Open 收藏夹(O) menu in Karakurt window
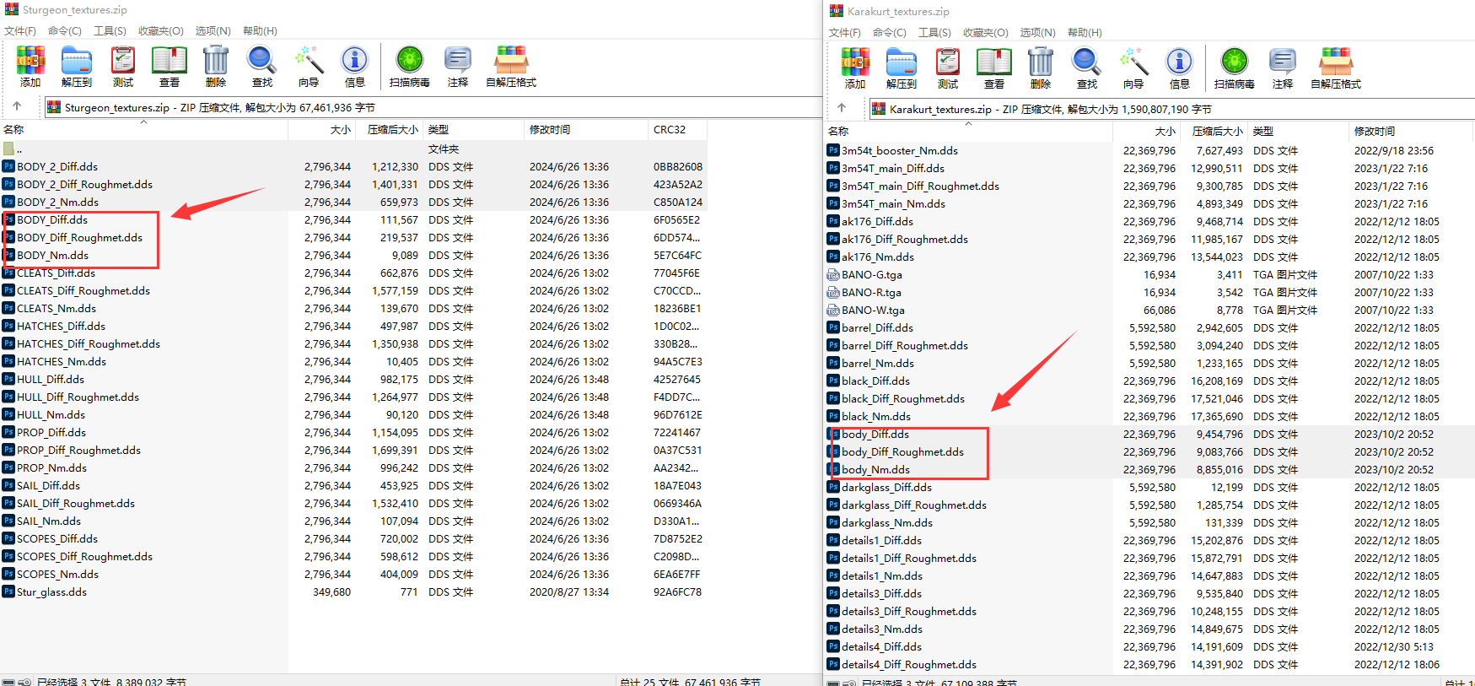Screen dimensions: 1475x686 click(x=986, y=33)
